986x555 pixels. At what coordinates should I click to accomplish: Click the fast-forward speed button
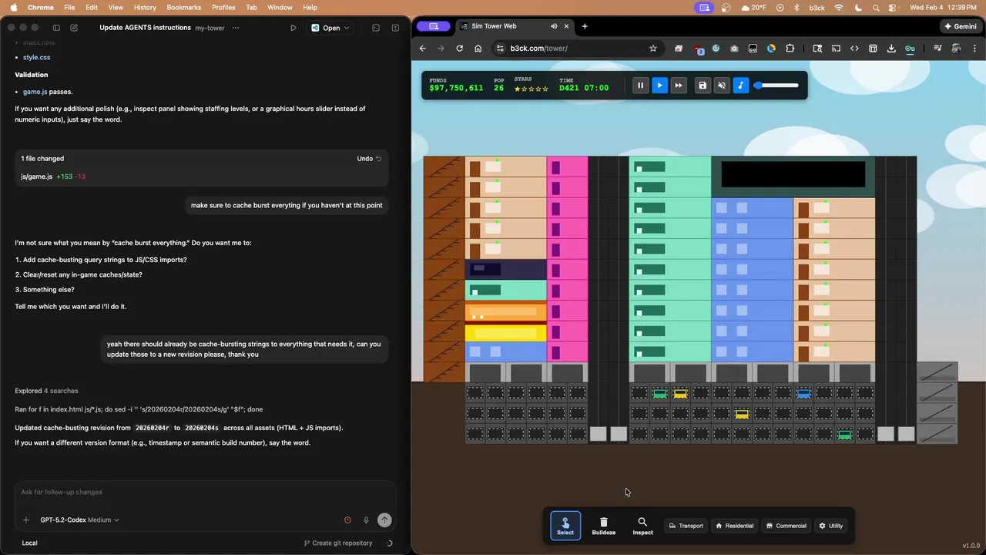pyautogui.click(x=678, y=86)
